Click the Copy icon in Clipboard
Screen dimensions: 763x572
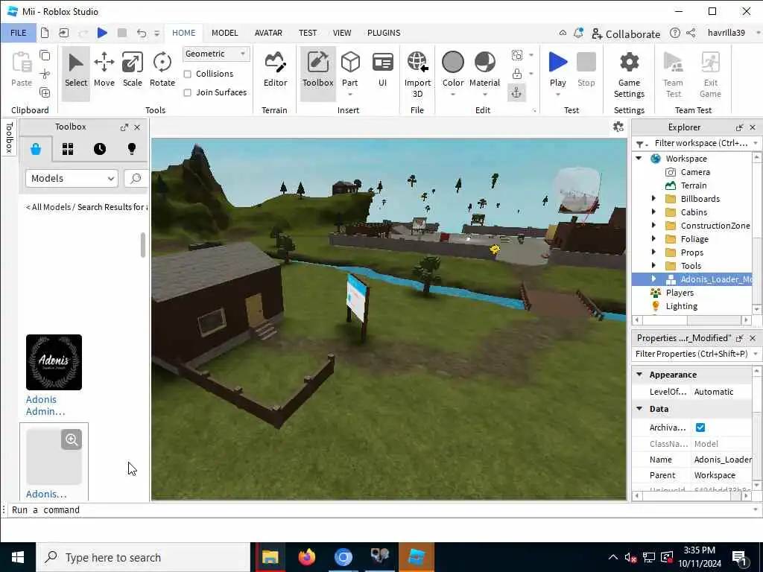(x=45, y=55)
